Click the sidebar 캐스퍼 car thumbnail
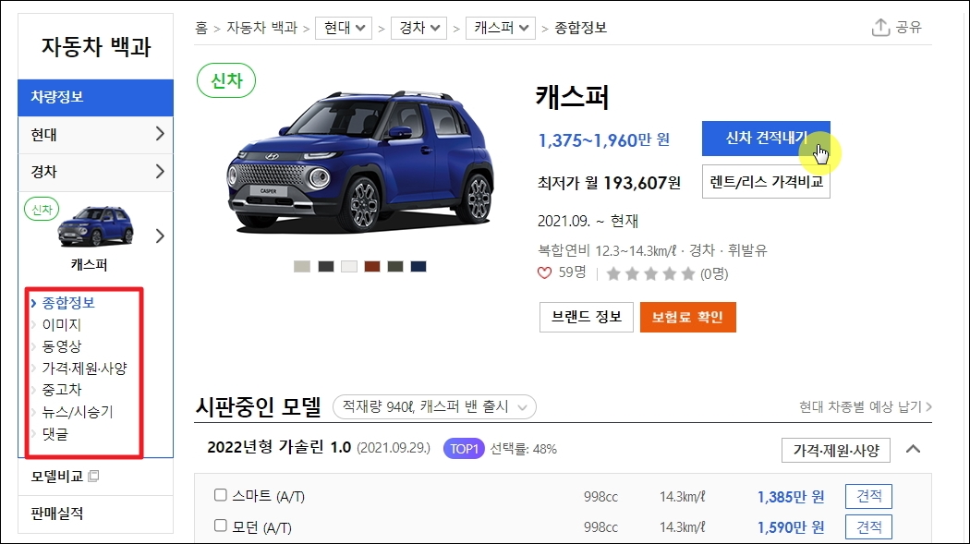970x544 pixels. [94, 225]
